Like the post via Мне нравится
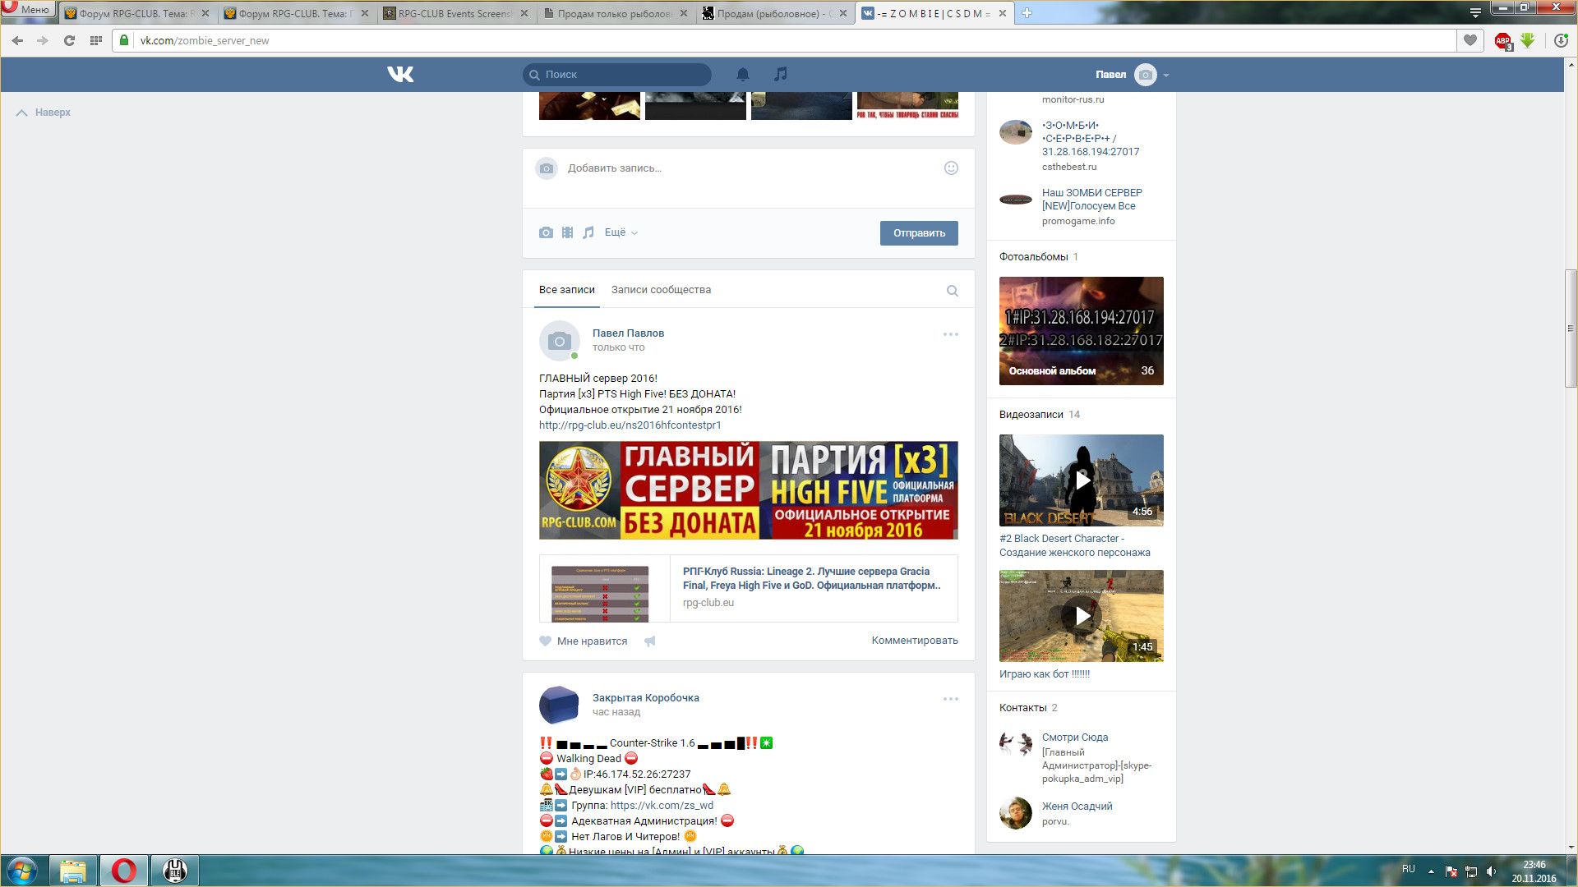This screenshot has width=1578, height=887. point(584,641)
